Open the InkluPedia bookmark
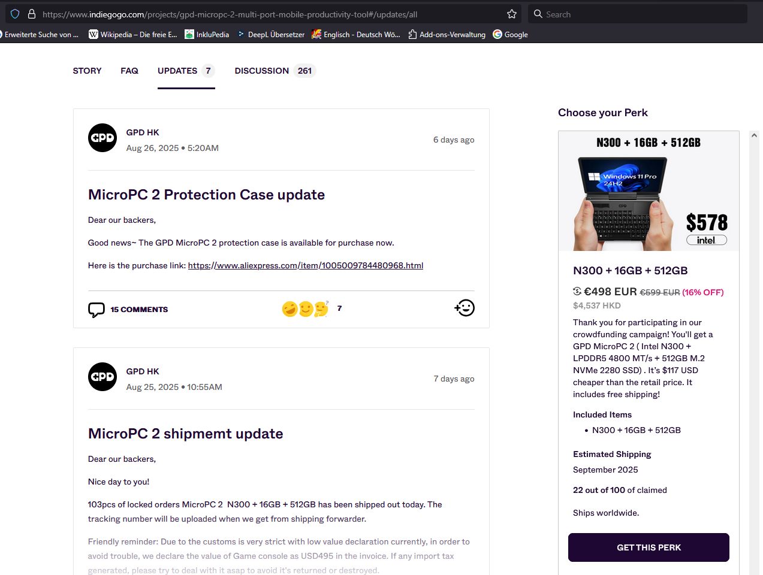The image size is (763, 575). click(x=207, y=34)
